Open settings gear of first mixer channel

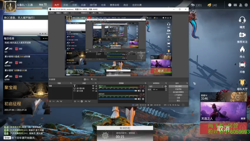tap(143, 91)
